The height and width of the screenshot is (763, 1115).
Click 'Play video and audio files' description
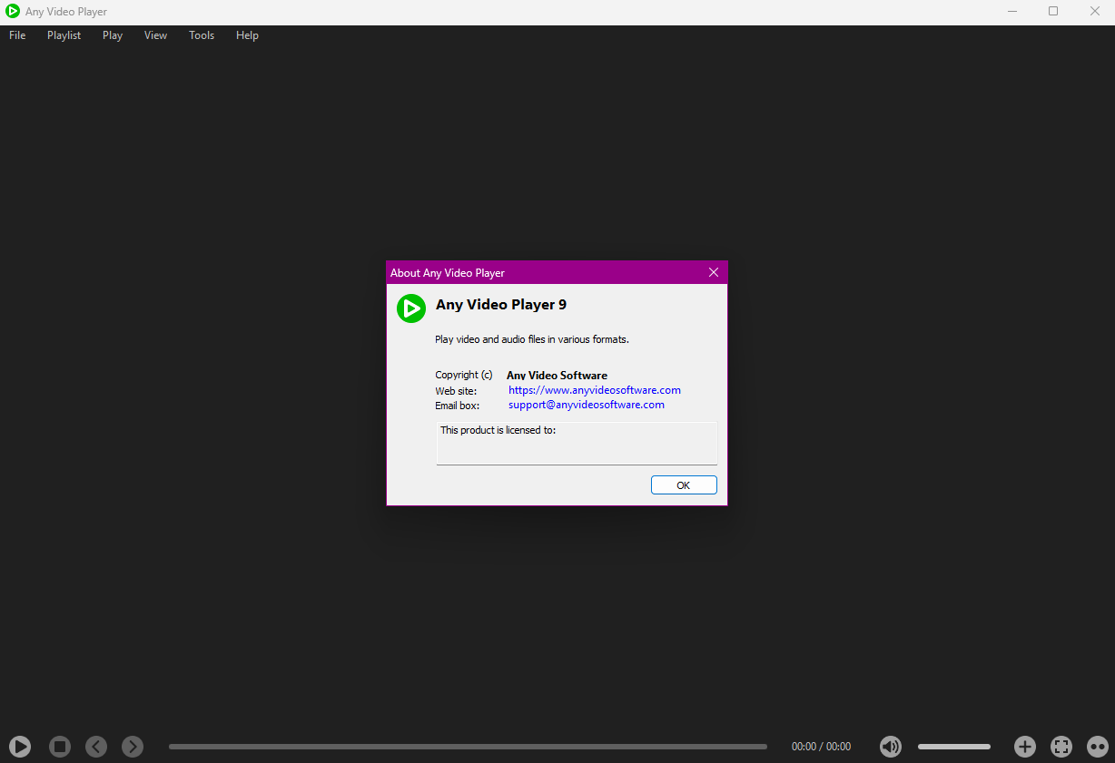(x=532, y=339)
